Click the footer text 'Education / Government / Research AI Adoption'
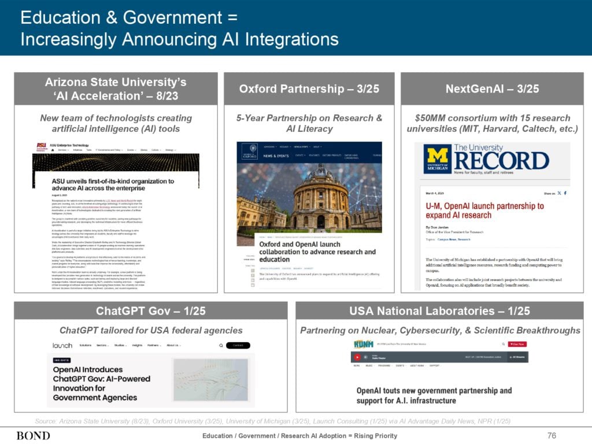Image resolution: width=592 pixels, height=444 pixels. coord(300,436)
